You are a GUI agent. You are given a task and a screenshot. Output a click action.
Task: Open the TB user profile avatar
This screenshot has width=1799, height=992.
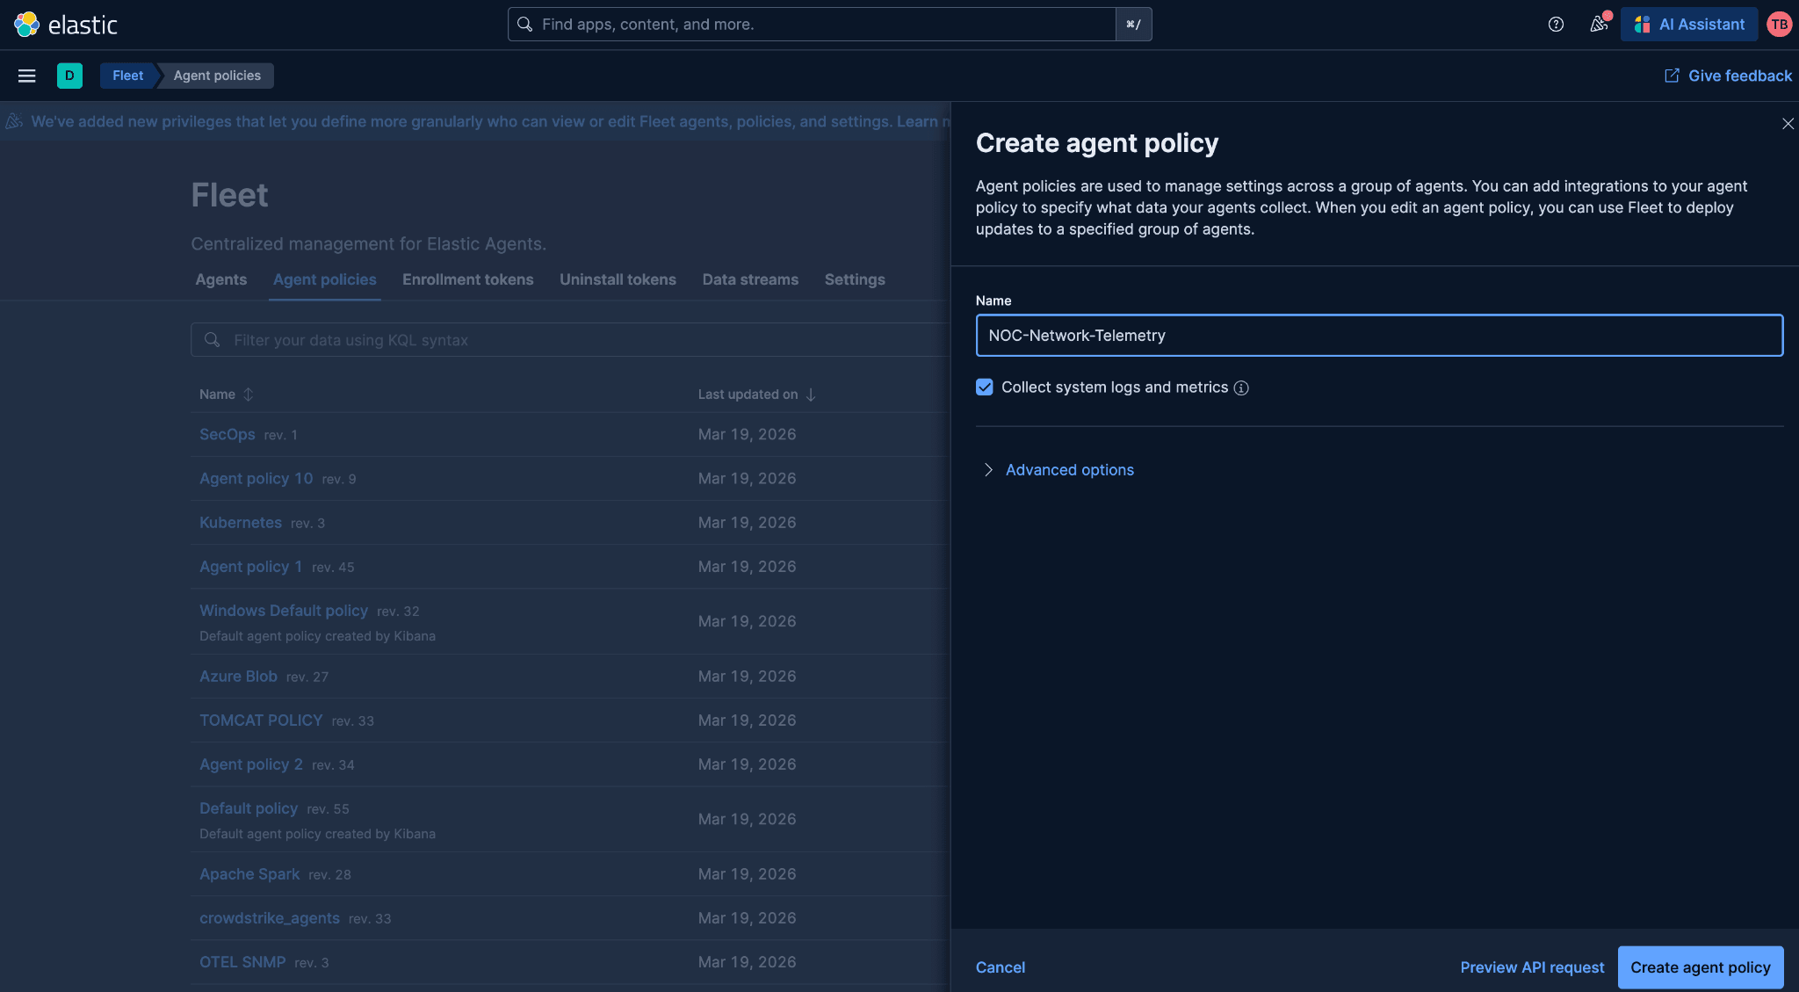tap(1779, 25)
